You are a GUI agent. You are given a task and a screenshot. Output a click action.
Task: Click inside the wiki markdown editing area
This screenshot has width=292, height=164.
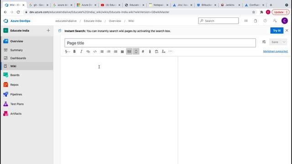point(119,110)
